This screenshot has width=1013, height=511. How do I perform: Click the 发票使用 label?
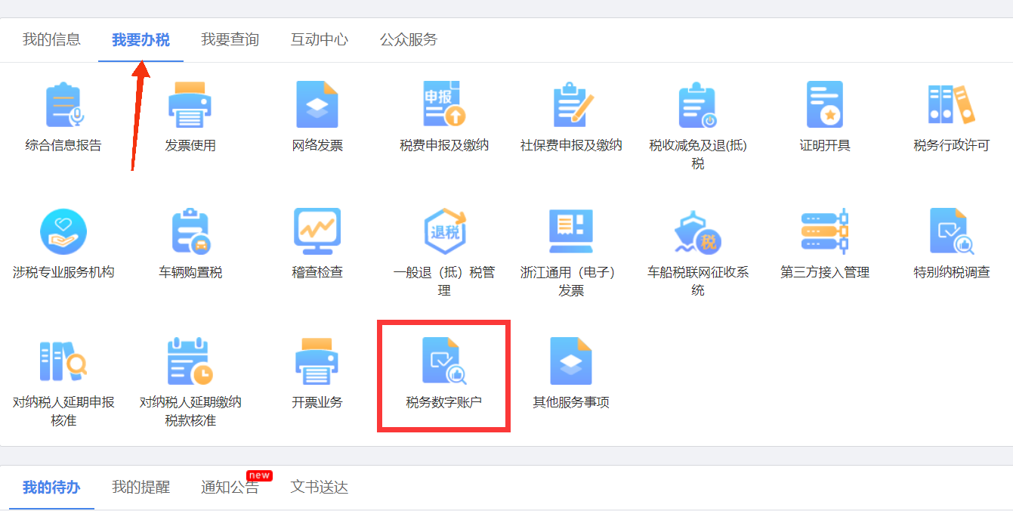coord(190,145)
